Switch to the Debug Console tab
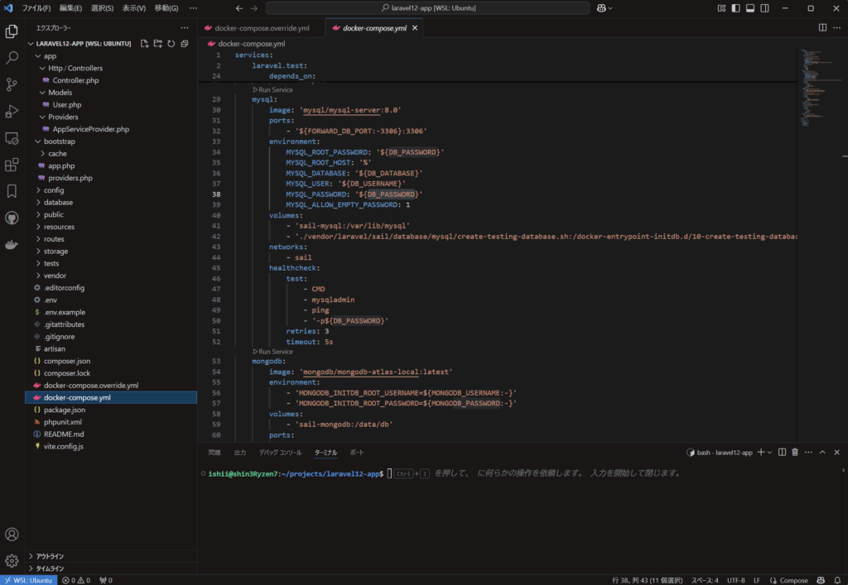 pos(280,452)
